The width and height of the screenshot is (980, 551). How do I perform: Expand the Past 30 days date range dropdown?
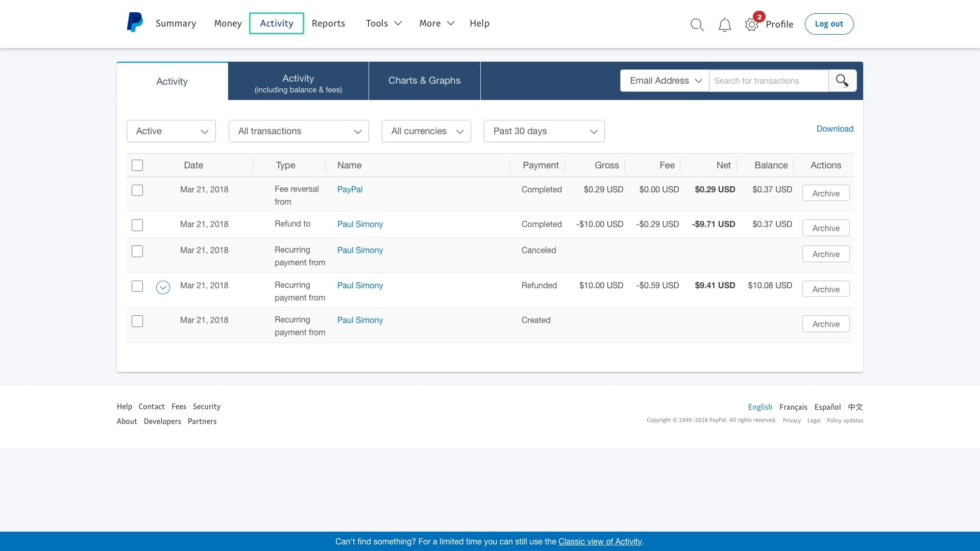(x=543, y=131)
